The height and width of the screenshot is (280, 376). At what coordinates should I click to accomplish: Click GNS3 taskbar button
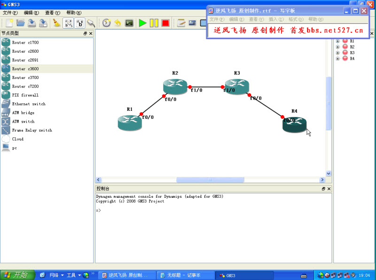pos(244,275)
